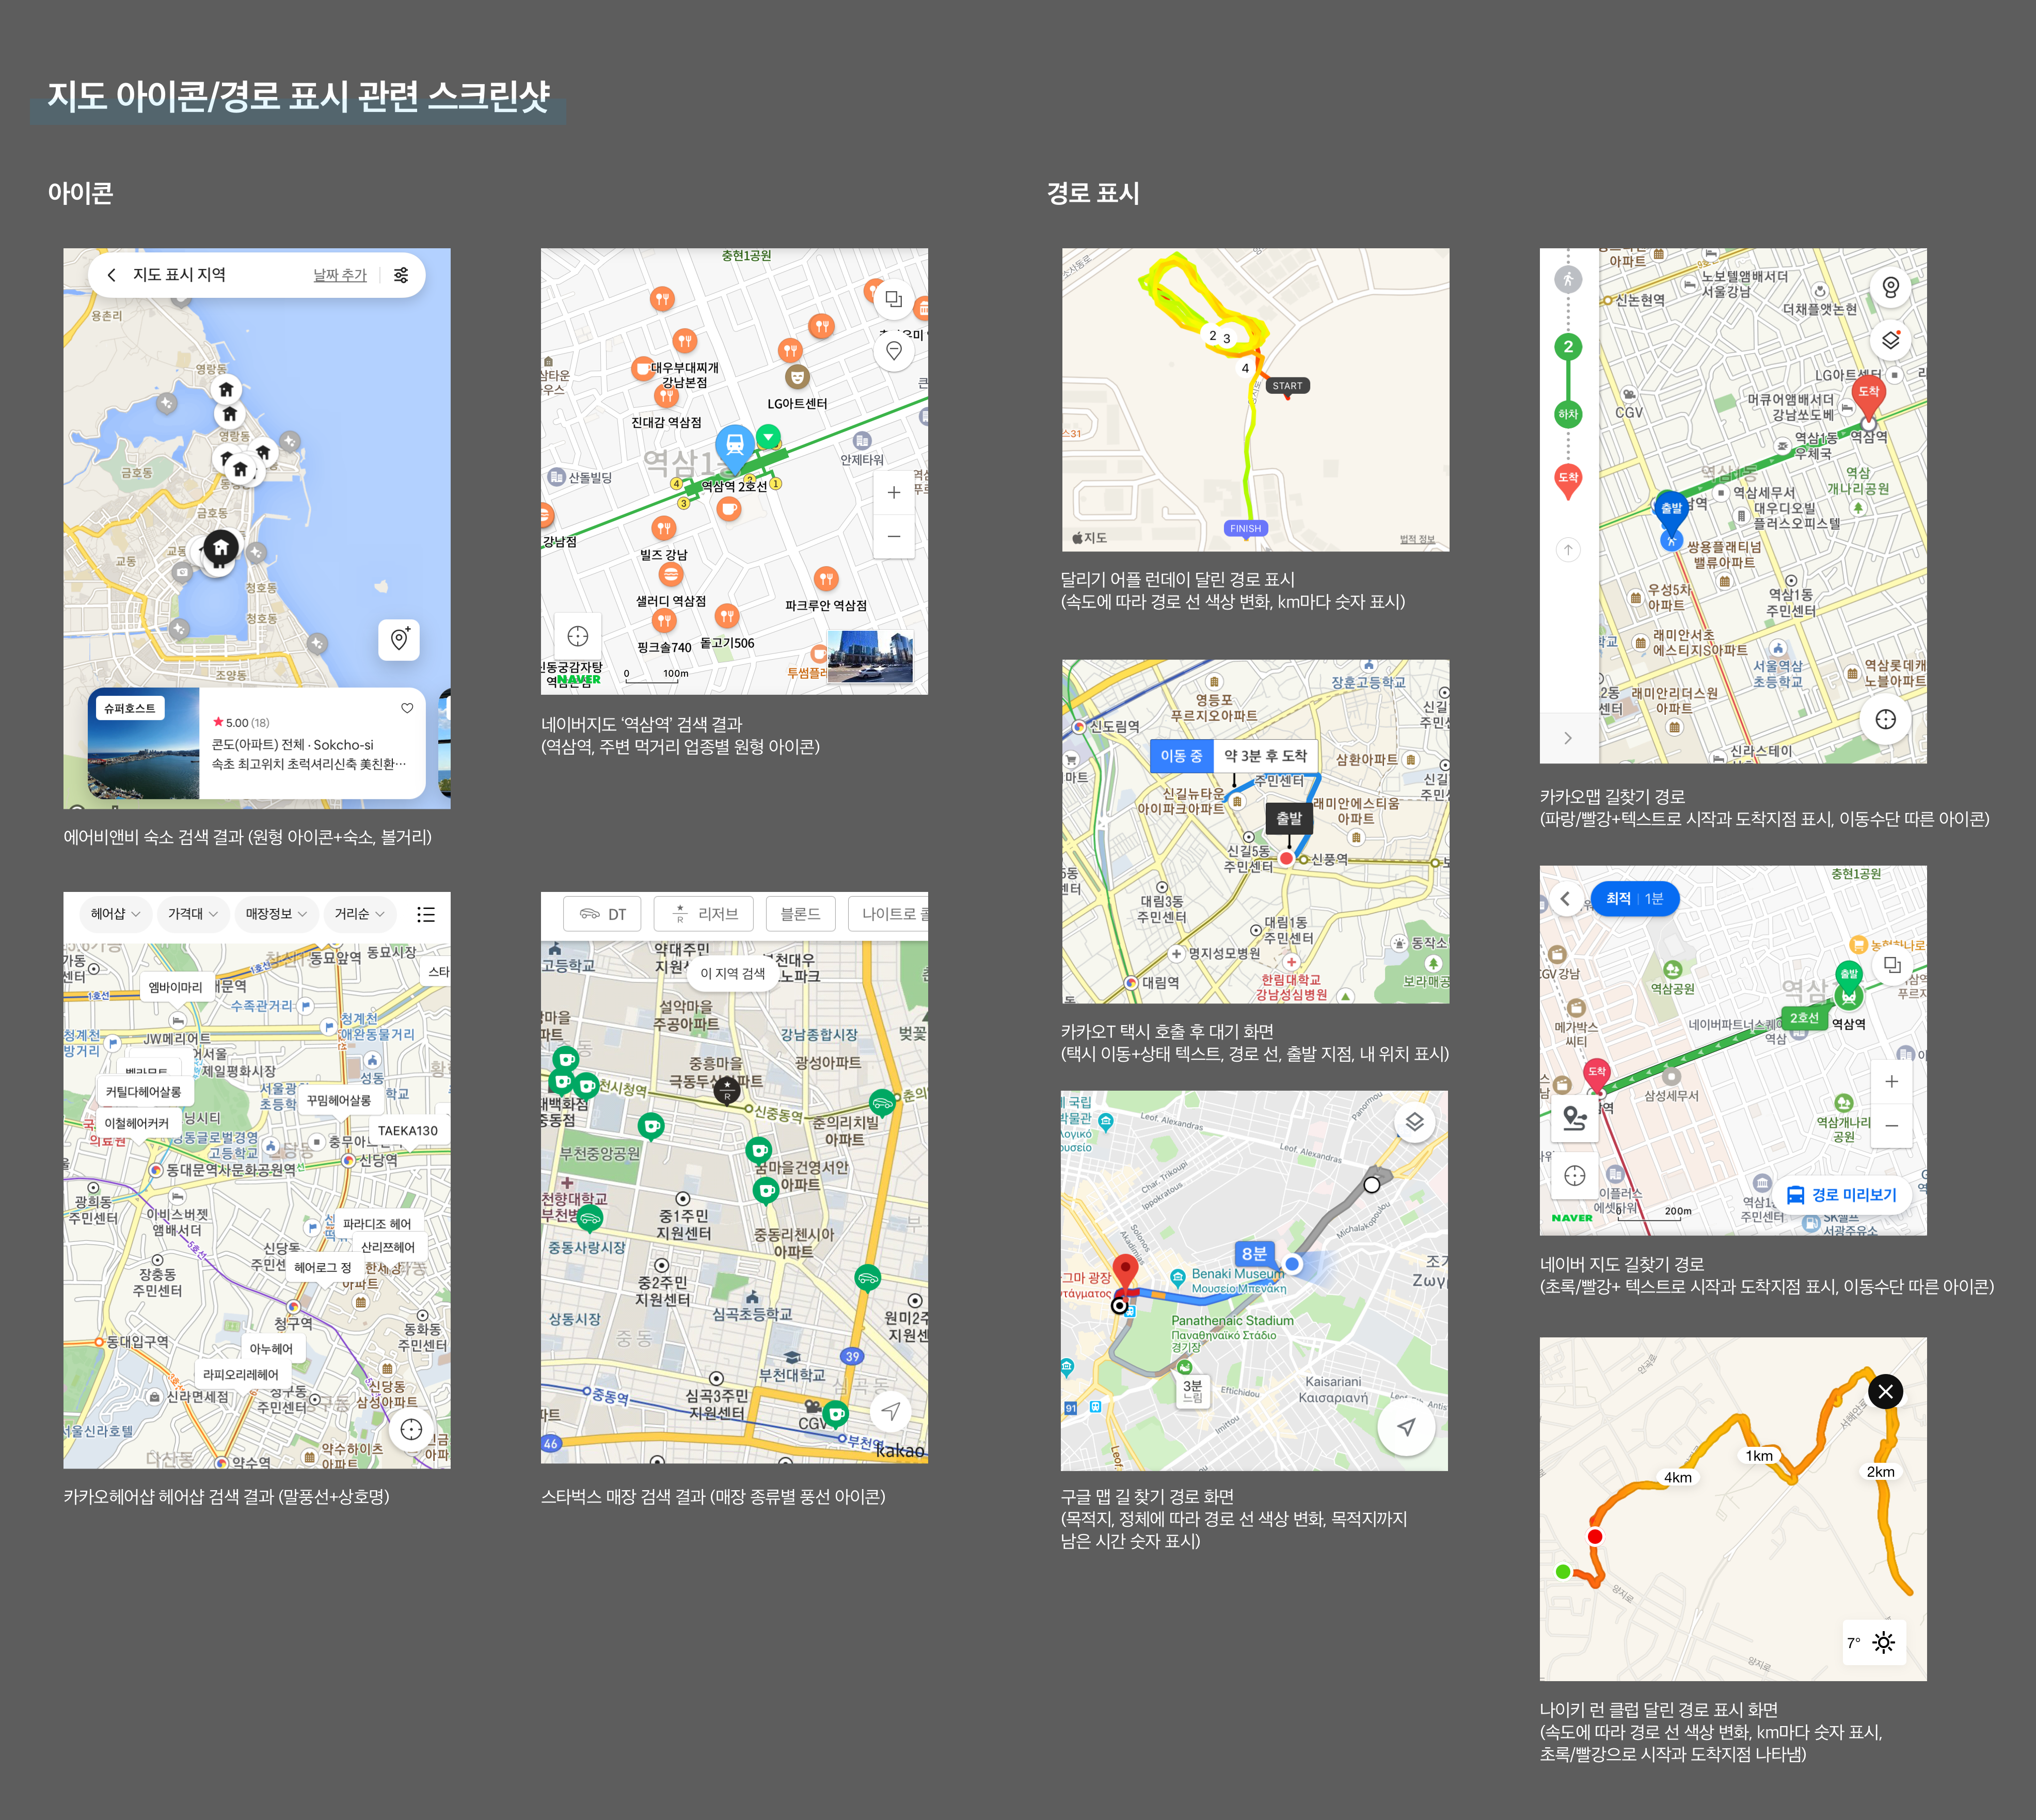Click the navigation arrow button on Google map
2036x1820 pixels.
point(1406,1427)
